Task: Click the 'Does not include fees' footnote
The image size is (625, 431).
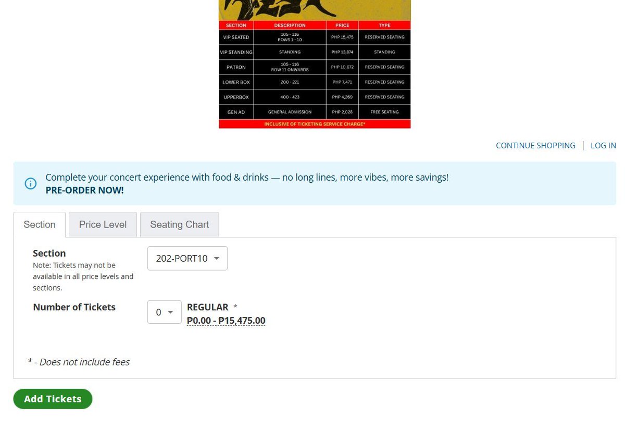Action: pyautogui.click(x=79, y=362)
